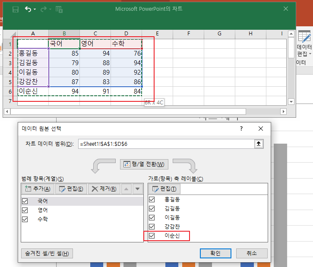Toggle the 이순신 category checkbox

tap(152, 236)
